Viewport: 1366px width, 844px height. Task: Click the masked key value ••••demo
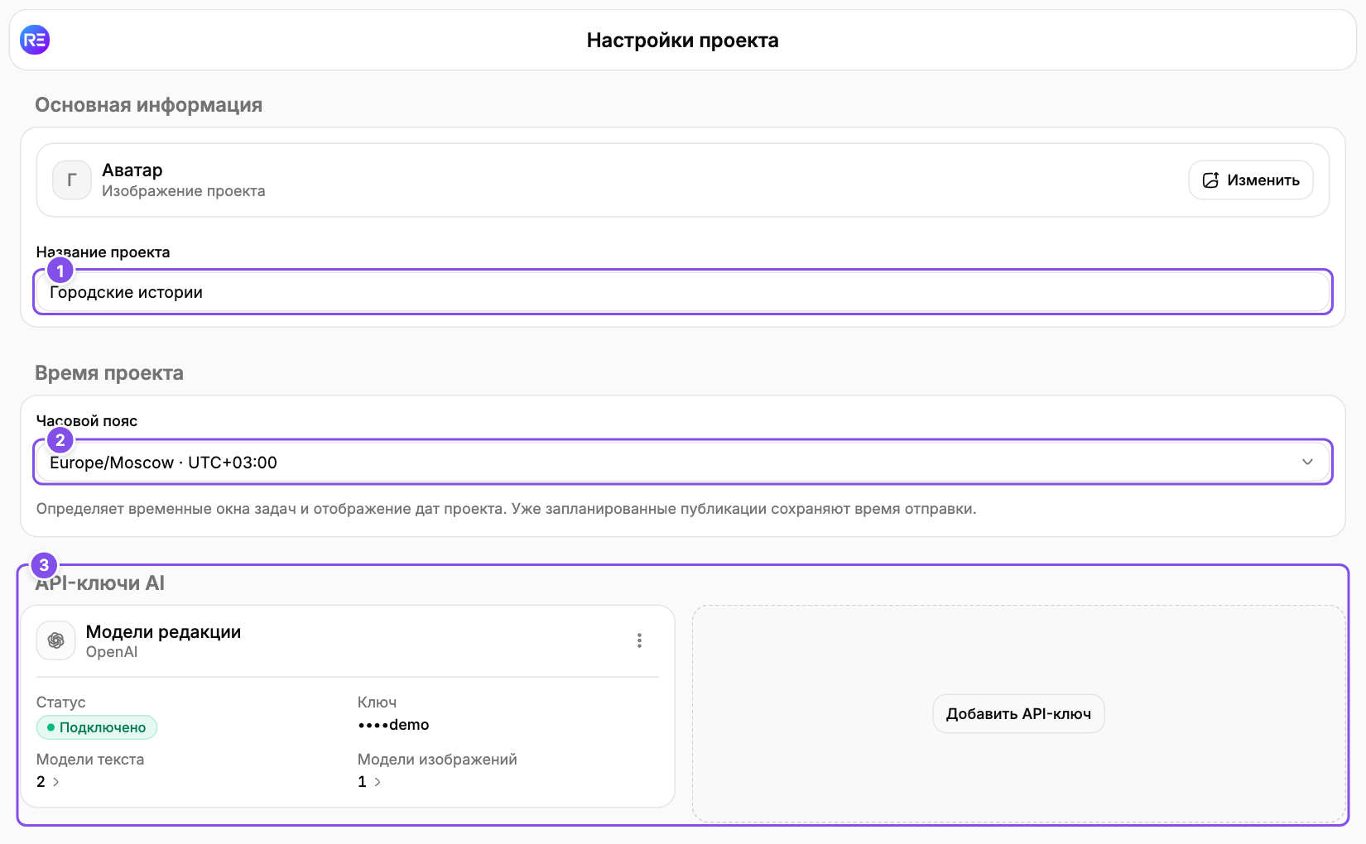coord(393,725)
